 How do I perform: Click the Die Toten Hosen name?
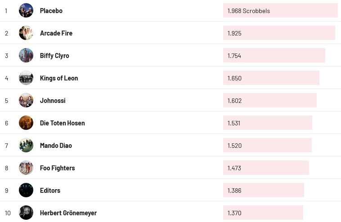(62, 123)
